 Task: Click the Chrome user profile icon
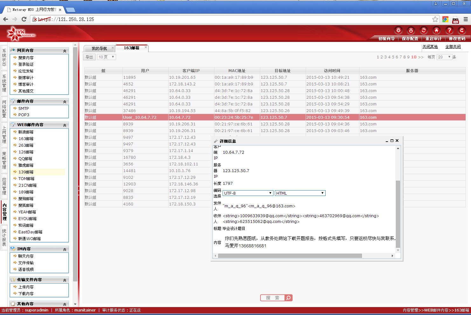coord(436,3)
